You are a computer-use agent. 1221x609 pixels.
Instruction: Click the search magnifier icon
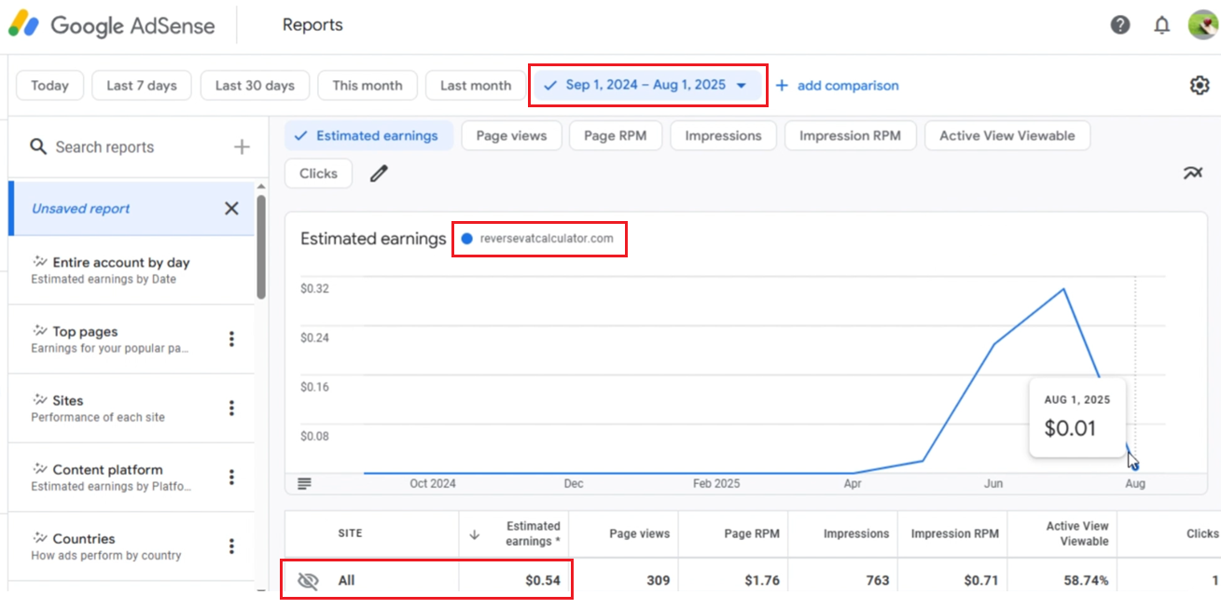38,146
